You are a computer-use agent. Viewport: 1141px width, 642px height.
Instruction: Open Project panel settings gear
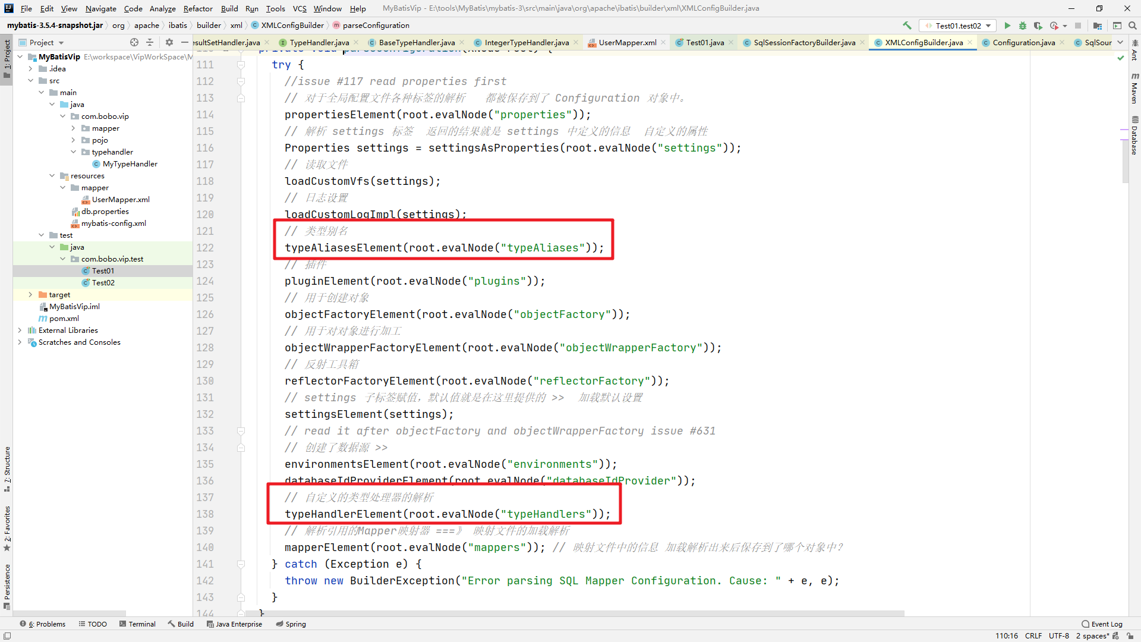pyautogui.click(x=169, y=42)
